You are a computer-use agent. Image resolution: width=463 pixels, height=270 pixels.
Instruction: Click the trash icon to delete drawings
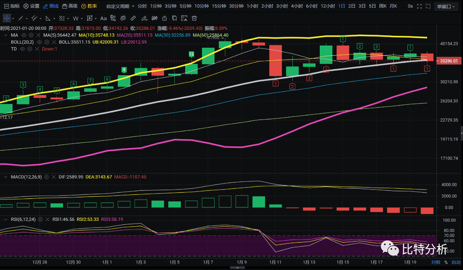pyautogui.click(x=194, y=18)
